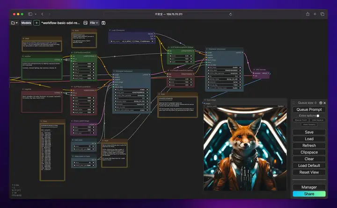This screenshot has height=208, width=337.
Task: Reload the page with the refresh icon
Action: coord(230,14)
